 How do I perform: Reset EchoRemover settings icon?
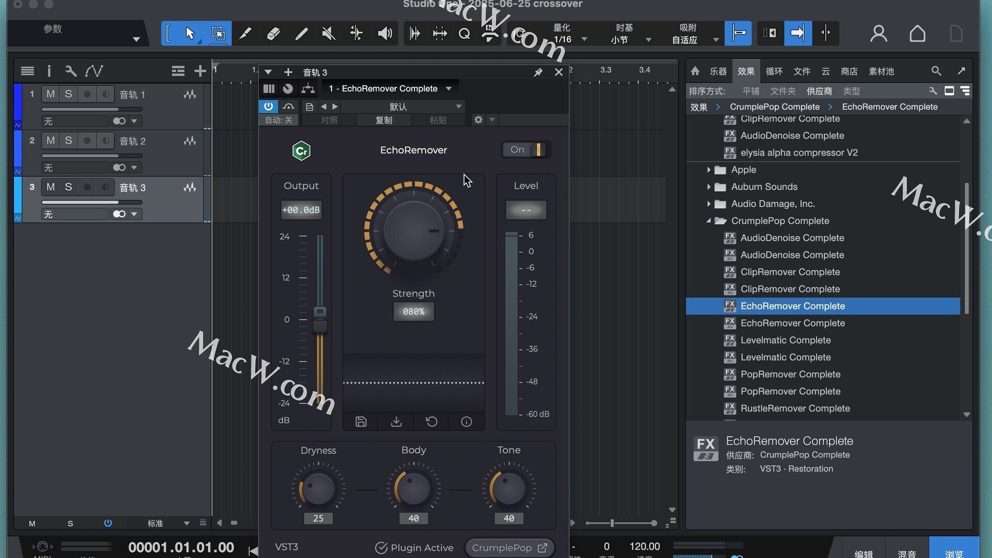pyautogui.click(x=431, y=422)
